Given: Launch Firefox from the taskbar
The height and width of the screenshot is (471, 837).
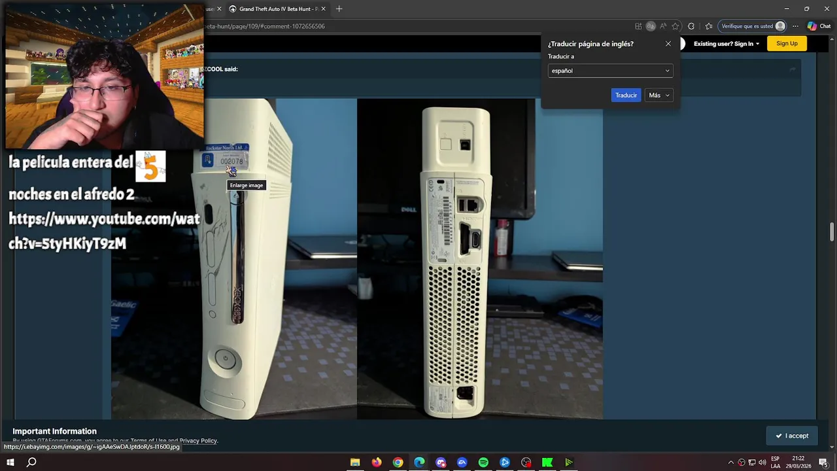Looking at the screenshot, I should (377, 462).
